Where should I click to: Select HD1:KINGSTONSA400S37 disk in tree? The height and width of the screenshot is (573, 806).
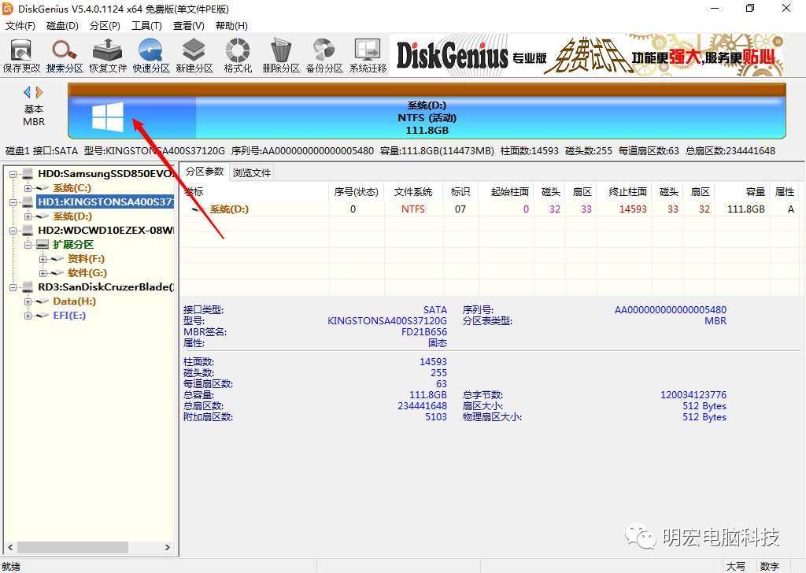pos(105,202)
